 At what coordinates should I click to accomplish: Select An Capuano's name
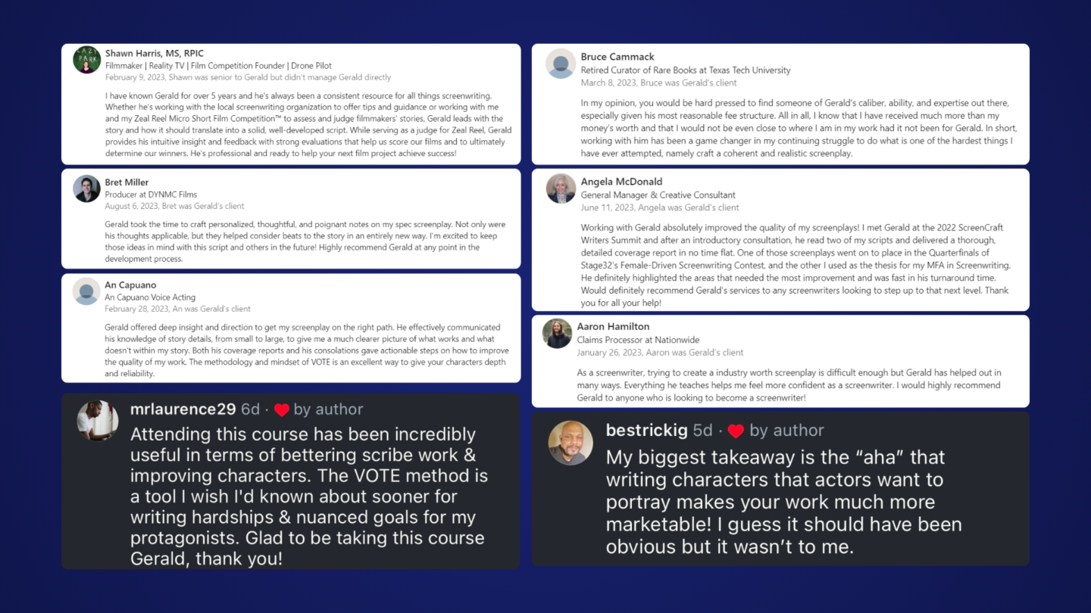(x=130, y=285)
